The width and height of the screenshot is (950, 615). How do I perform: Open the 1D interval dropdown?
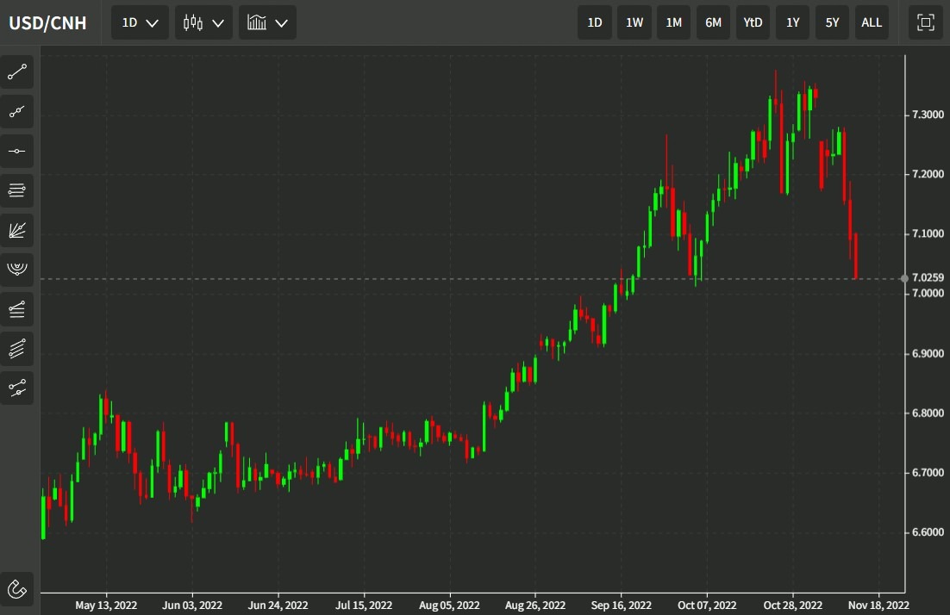(140, 23)
